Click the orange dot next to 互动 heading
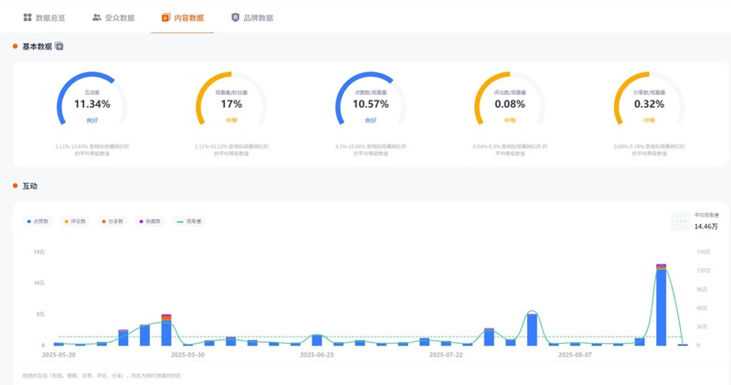The width and height of the screenshot is (731, 385). [x=16, y=187]
